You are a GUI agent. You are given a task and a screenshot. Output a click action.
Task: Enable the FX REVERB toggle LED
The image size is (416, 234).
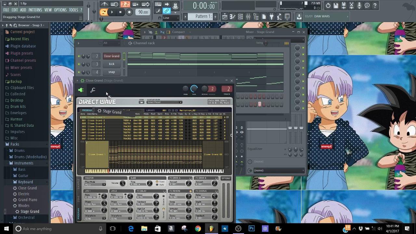click(x=191, y=191)
